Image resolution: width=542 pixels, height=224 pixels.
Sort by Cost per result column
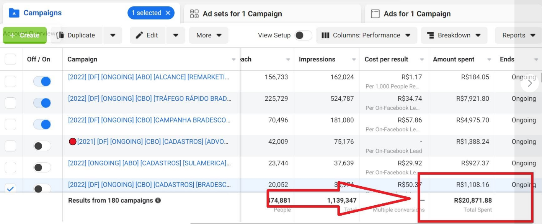[x=386, y=59]
